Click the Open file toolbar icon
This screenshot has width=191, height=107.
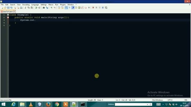coord(5,8)
